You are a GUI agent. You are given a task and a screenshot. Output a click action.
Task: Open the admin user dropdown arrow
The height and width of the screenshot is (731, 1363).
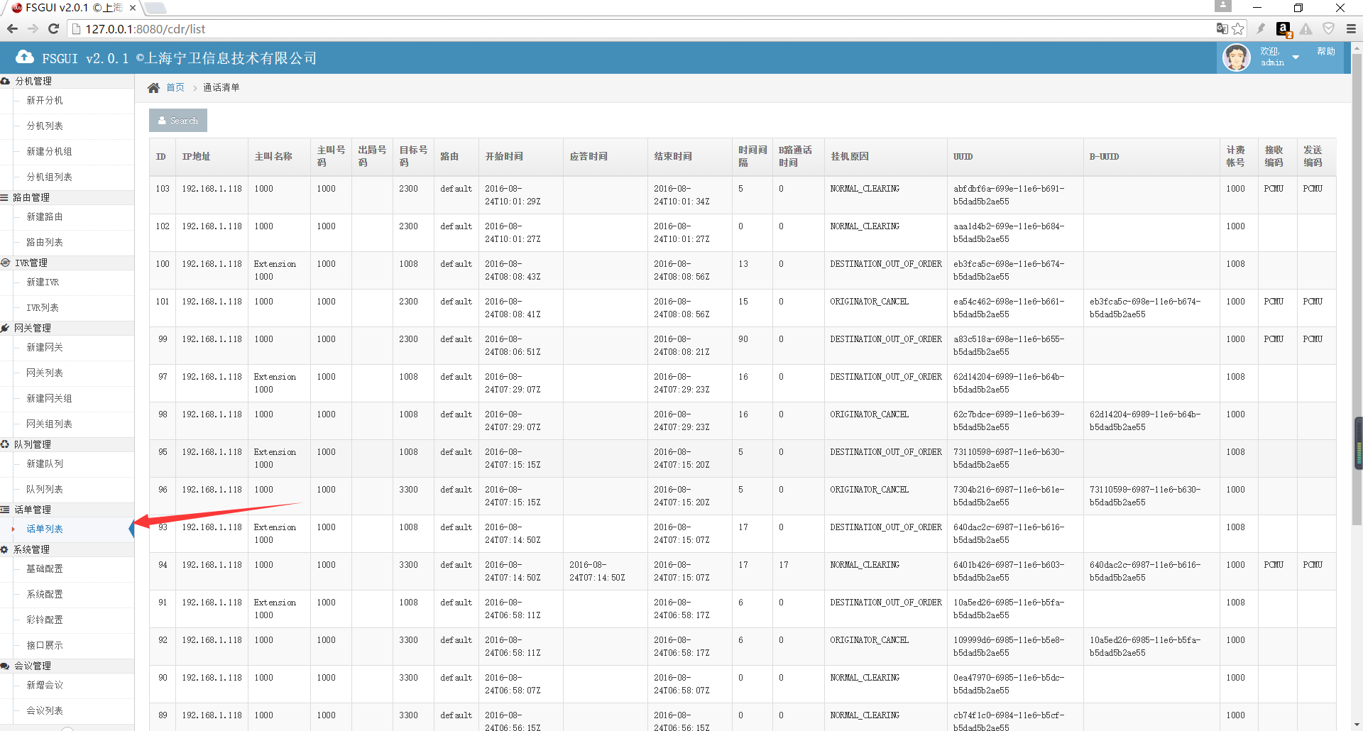tap(1296, 57)
